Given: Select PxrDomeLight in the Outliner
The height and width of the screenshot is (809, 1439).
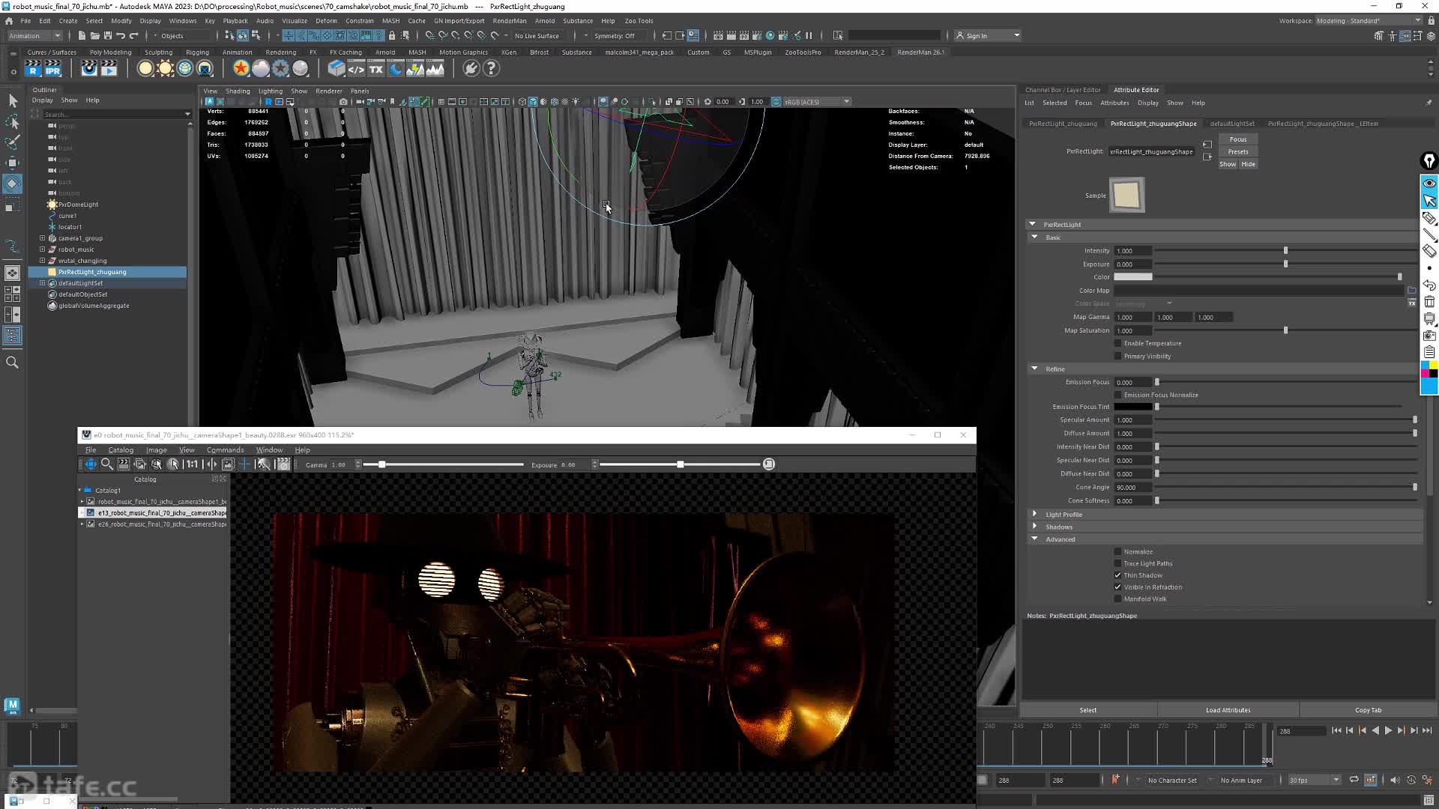Looking at the screenshot, I should tap(78, 204).
